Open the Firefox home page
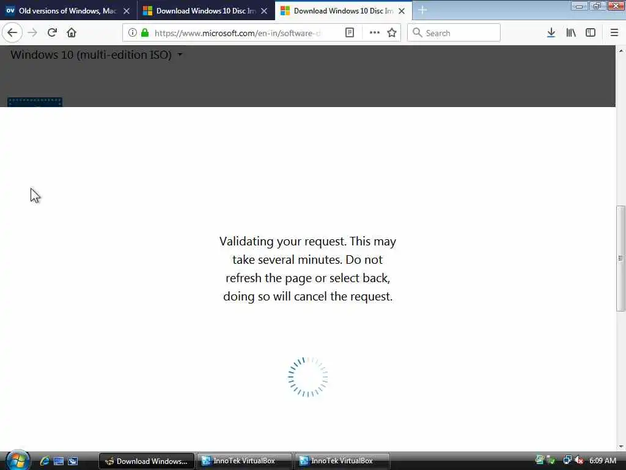The image size is (626, 470). [x=72, y=33]
